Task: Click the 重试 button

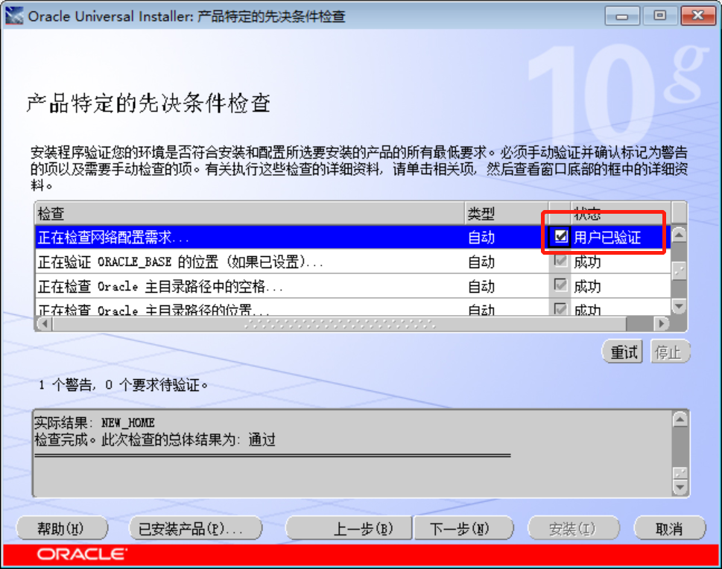Action: 623,352
